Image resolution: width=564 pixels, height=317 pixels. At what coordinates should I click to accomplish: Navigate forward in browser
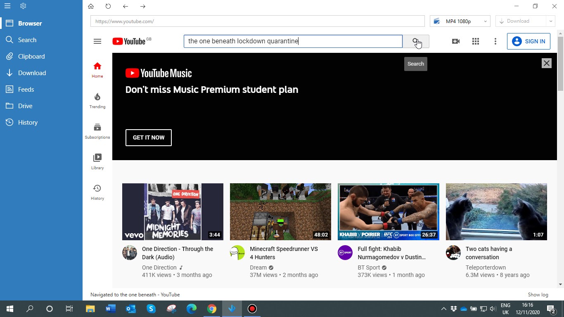click(x=143, y=6)
